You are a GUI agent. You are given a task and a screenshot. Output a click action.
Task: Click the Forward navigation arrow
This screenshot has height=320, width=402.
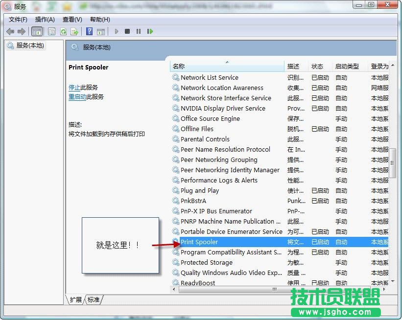pyautogui.click(x=21, y=31)
